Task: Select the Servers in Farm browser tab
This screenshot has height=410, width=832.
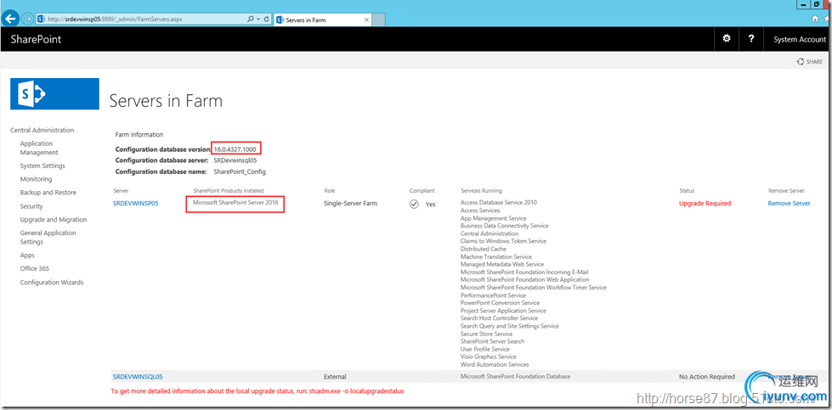Action: click(323, 20)
